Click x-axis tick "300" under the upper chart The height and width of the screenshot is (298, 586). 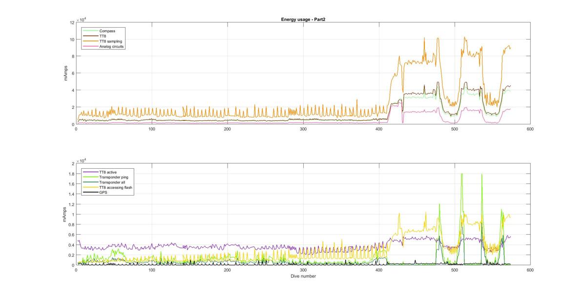303,129
